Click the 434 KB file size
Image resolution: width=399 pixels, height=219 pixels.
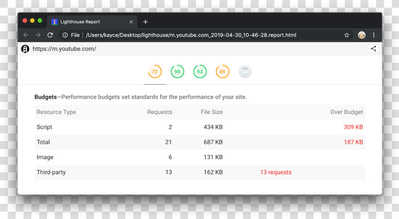(x=213, y=127)
